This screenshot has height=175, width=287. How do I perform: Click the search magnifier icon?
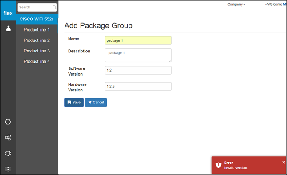click(x=54, y=7)
